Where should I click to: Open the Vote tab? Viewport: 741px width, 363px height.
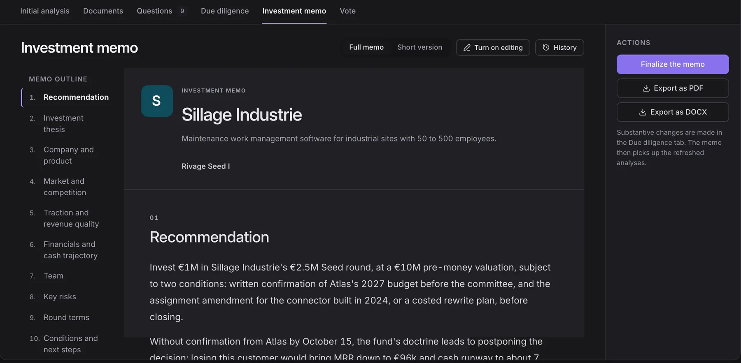click(x=347, y=11)
